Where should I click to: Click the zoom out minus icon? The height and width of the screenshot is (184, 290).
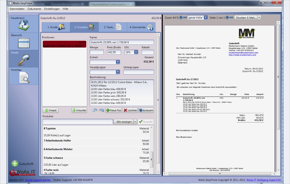185,18
